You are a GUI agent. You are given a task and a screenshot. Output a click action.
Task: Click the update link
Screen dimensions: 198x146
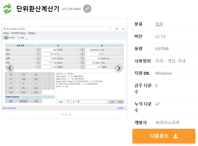[120, 108]
